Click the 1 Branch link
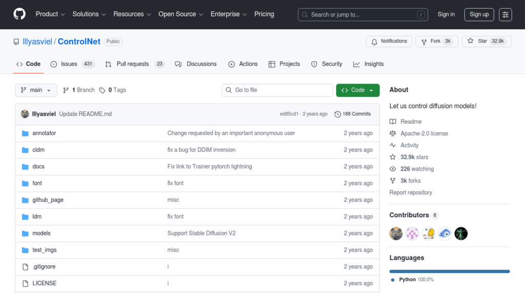This screenshot has width=525, height=293. [x=78, y=90]
